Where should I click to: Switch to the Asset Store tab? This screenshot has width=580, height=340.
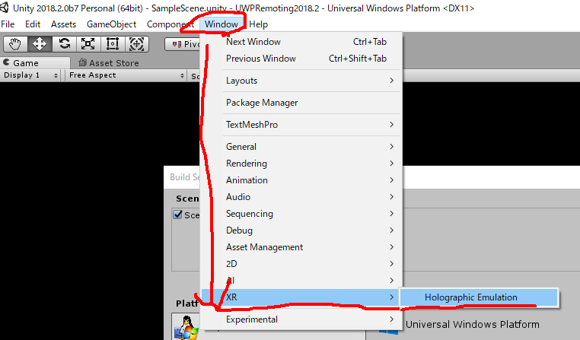tap(109, 63)
